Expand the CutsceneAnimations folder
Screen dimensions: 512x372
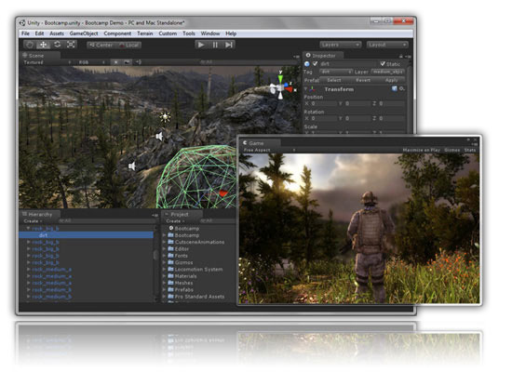pyautogui.click(x=164, y=242)
